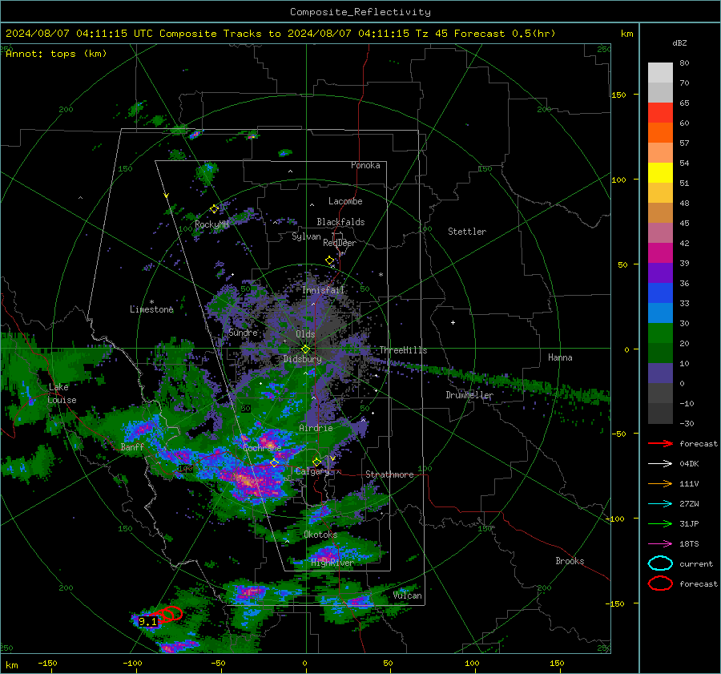Click the Drumheller city label
The image size is (721, 674).
tap(469, 395)
